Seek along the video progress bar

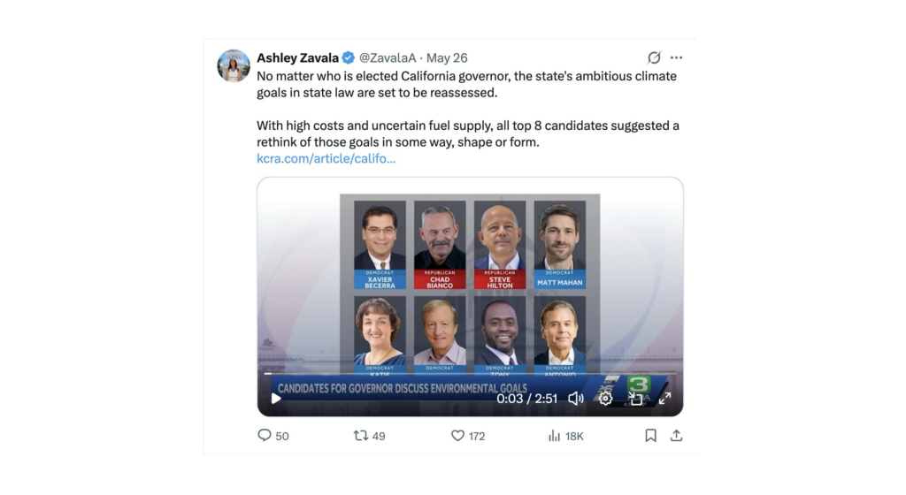click(470, 374)
